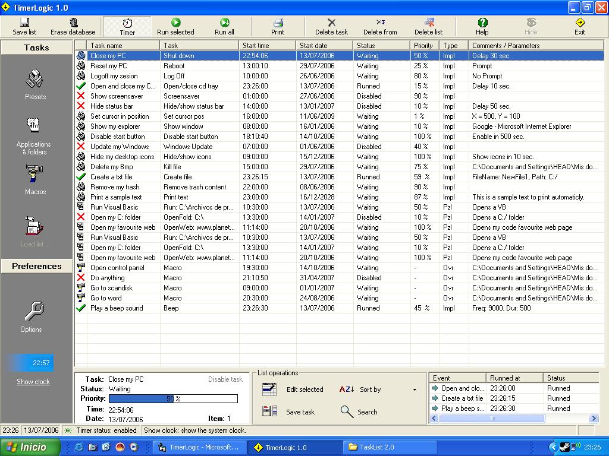Switch to the Preferences panel header
Screen dimensions: 609x456
point(37,266)
